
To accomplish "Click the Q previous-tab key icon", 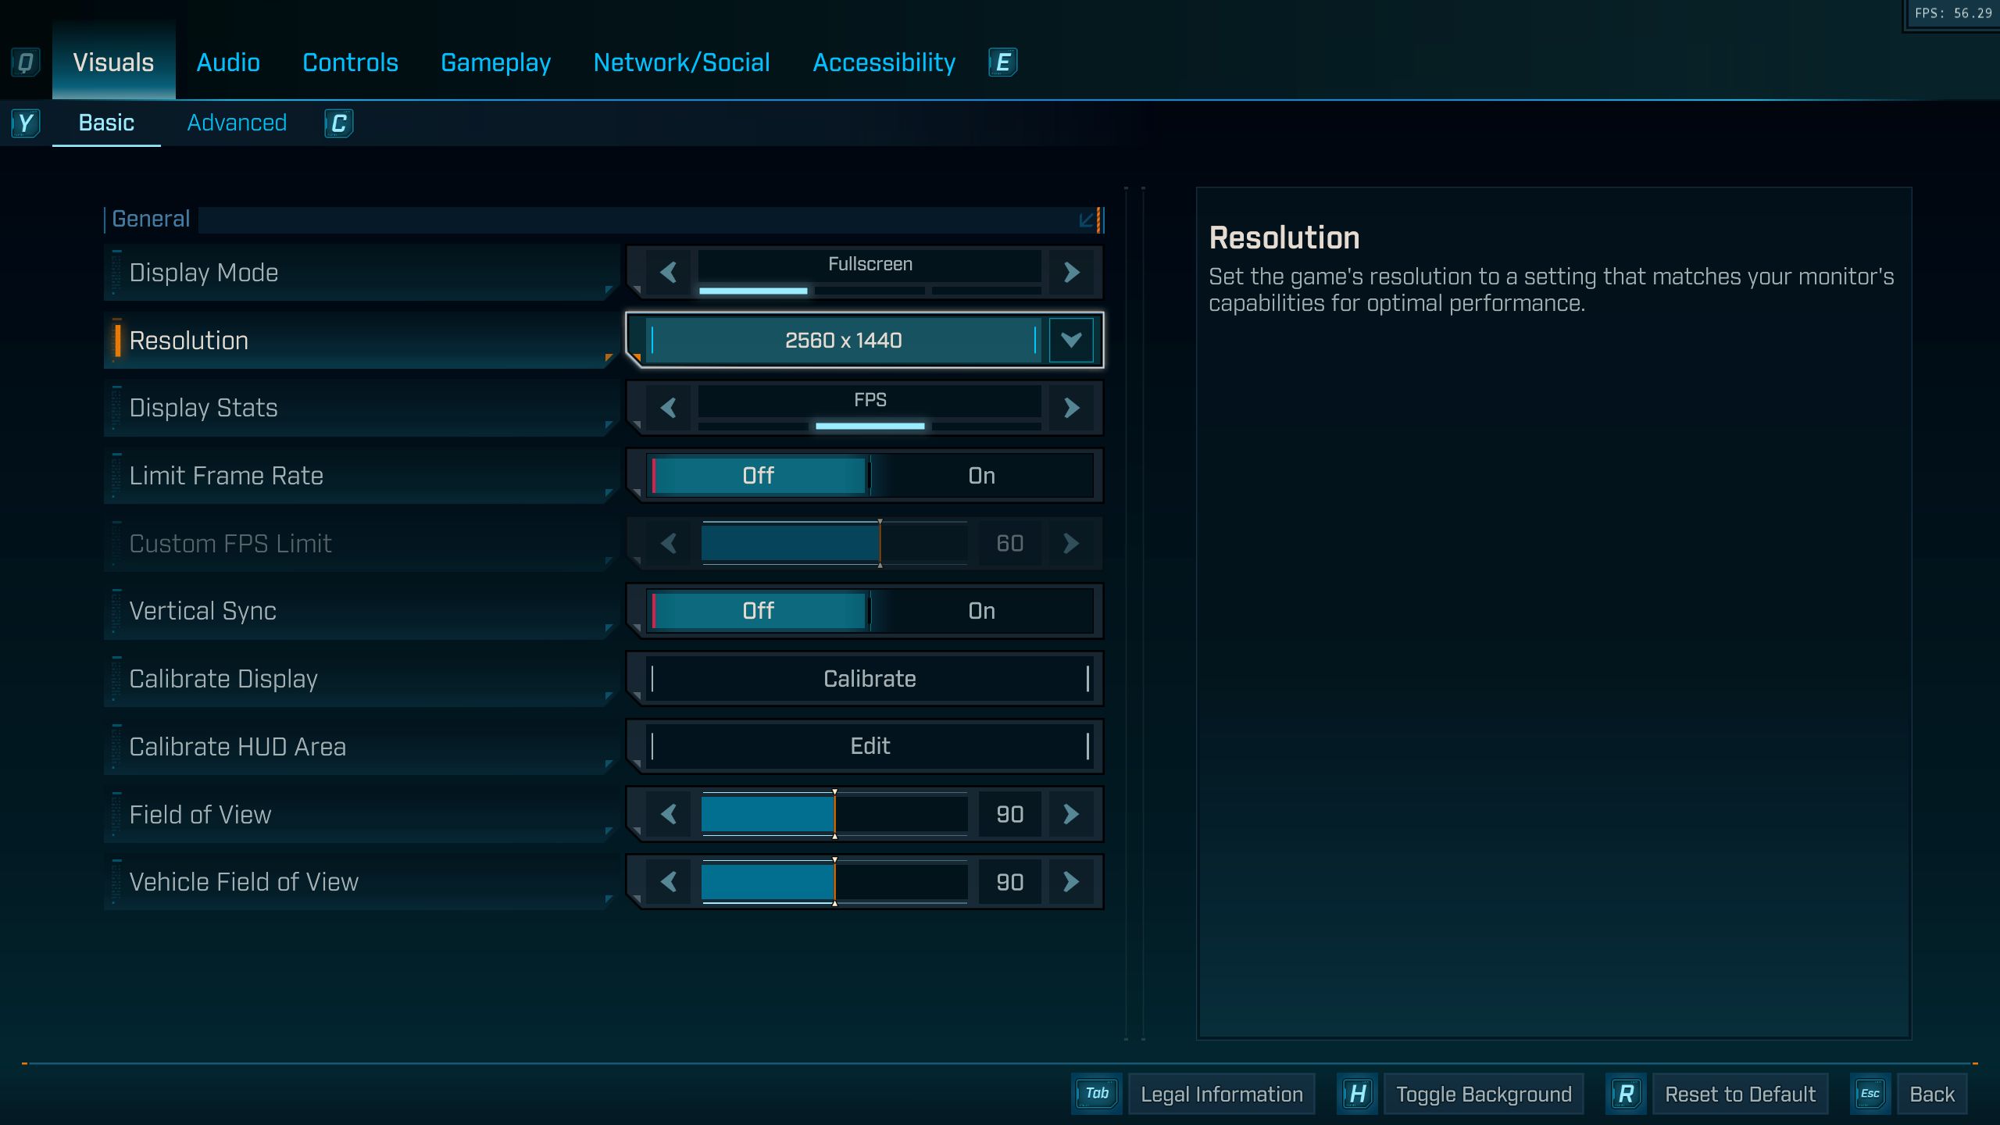I will (x=25, y=62).
